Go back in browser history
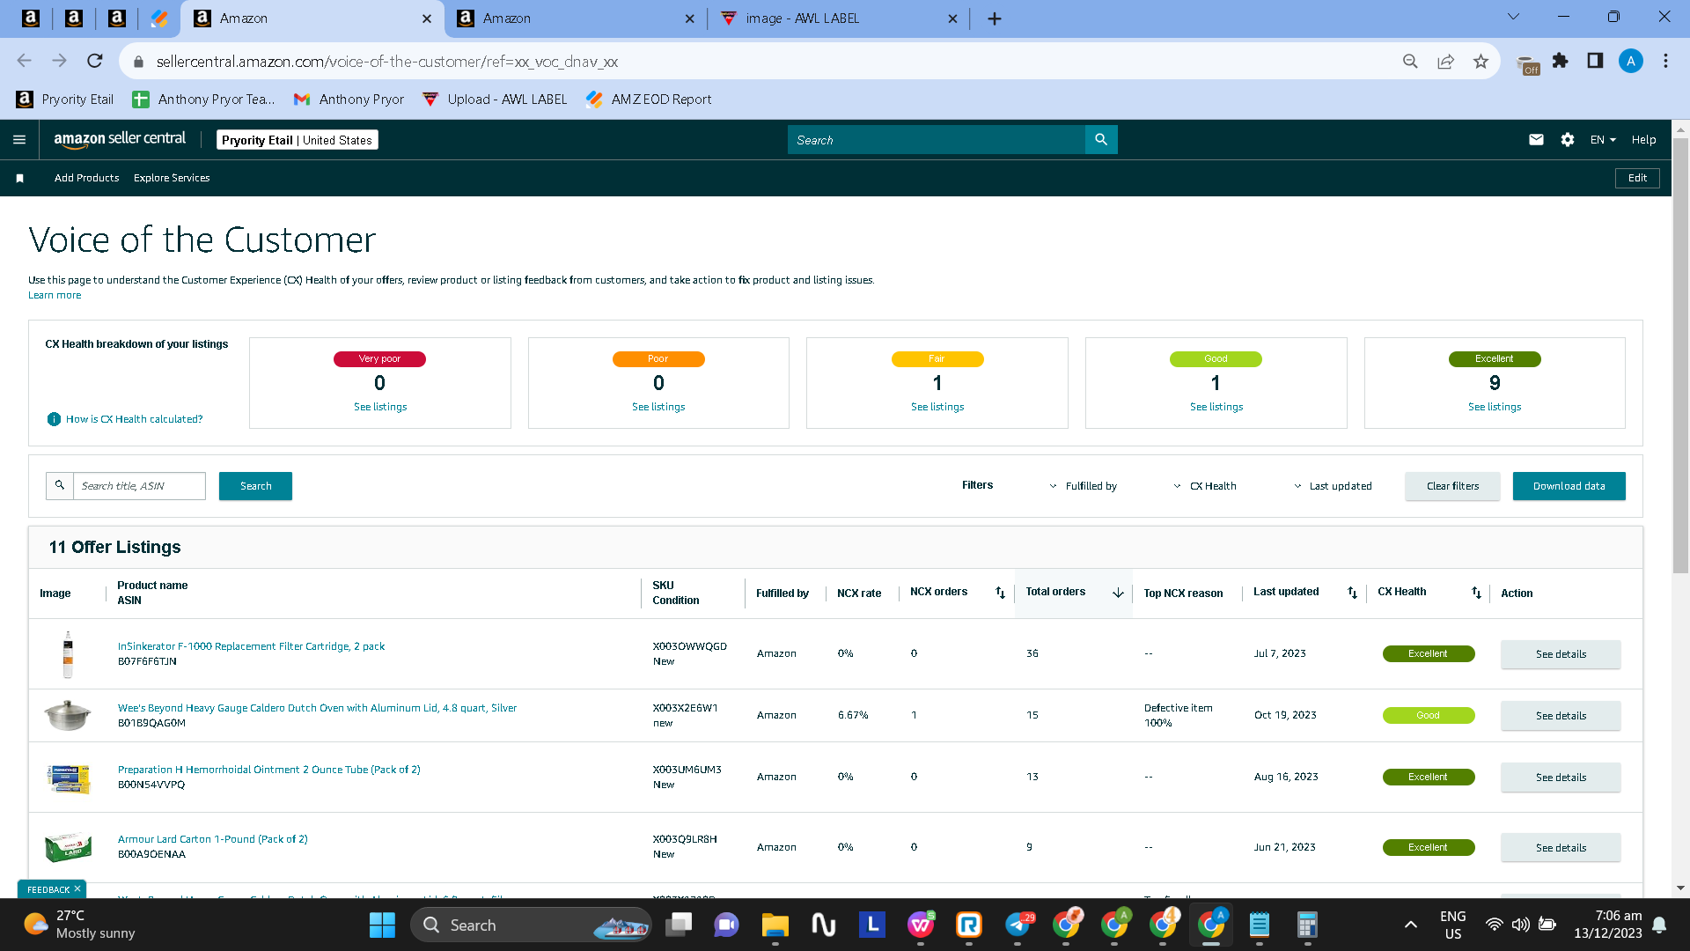The height and width of the screenshot is (951, 1690). click(24, 61)
